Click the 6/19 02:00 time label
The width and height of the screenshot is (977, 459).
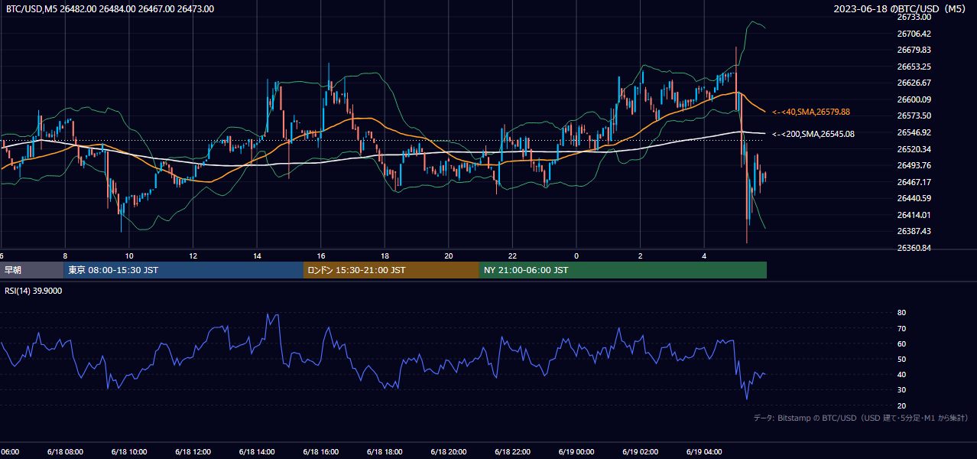[x=640, y=452]
